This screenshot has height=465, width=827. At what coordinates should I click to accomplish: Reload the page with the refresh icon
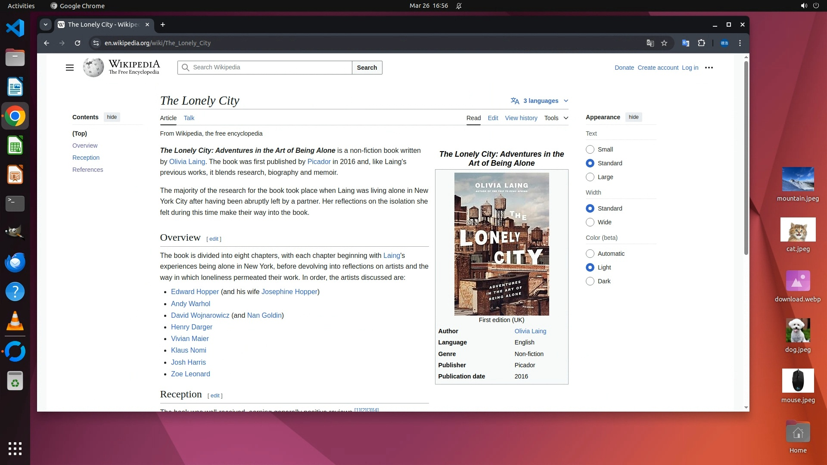pos(78,43)
